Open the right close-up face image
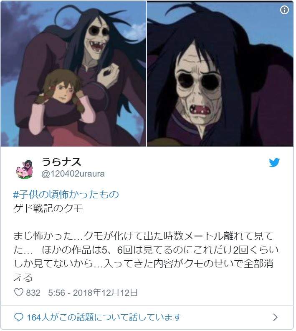The height and width of the screenshot is (331, 296). (x=220, y=74)
